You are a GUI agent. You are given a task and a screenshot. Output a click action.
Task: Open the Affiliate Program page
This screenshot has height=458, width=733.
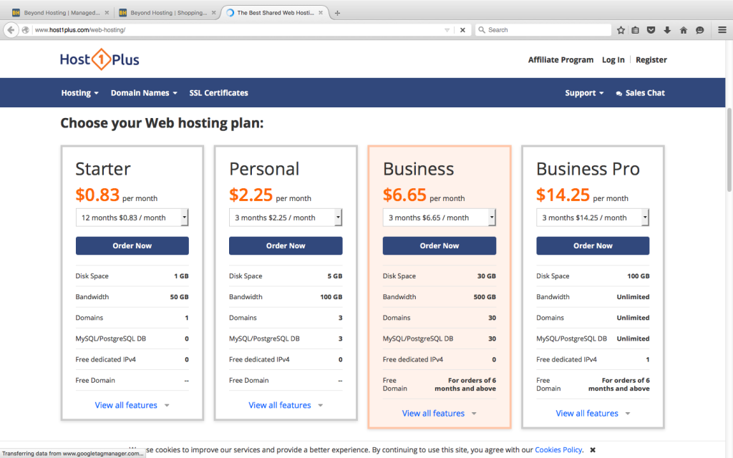tap(560, 60)
